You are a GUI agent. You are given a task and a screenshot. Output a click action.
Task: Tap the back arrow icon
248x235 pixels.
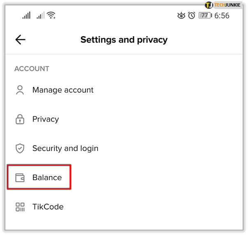coord(20,39)
